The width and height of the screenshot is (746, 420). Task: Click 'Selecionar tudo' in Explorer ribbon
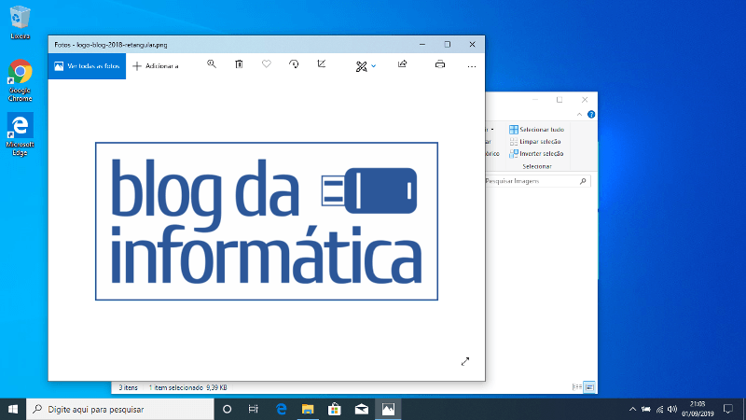pyautogui.click(x=537, y=130)
